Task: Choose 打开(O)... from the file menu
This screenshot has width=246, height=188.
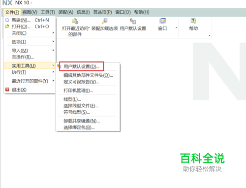Action: click(x=30, y=27)
